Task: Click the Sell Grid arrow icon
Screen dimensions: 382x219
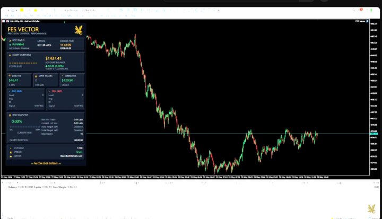Action: pyautogui.click(x=49, y=91)
